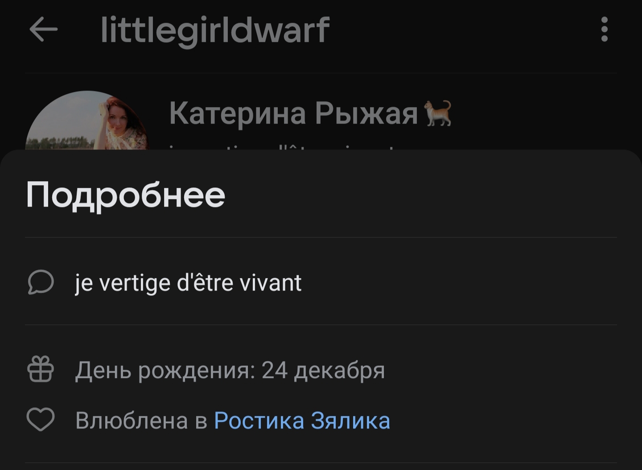Tap the name Катерина Рыжая
642x470 pixels.
click(293, 113)
